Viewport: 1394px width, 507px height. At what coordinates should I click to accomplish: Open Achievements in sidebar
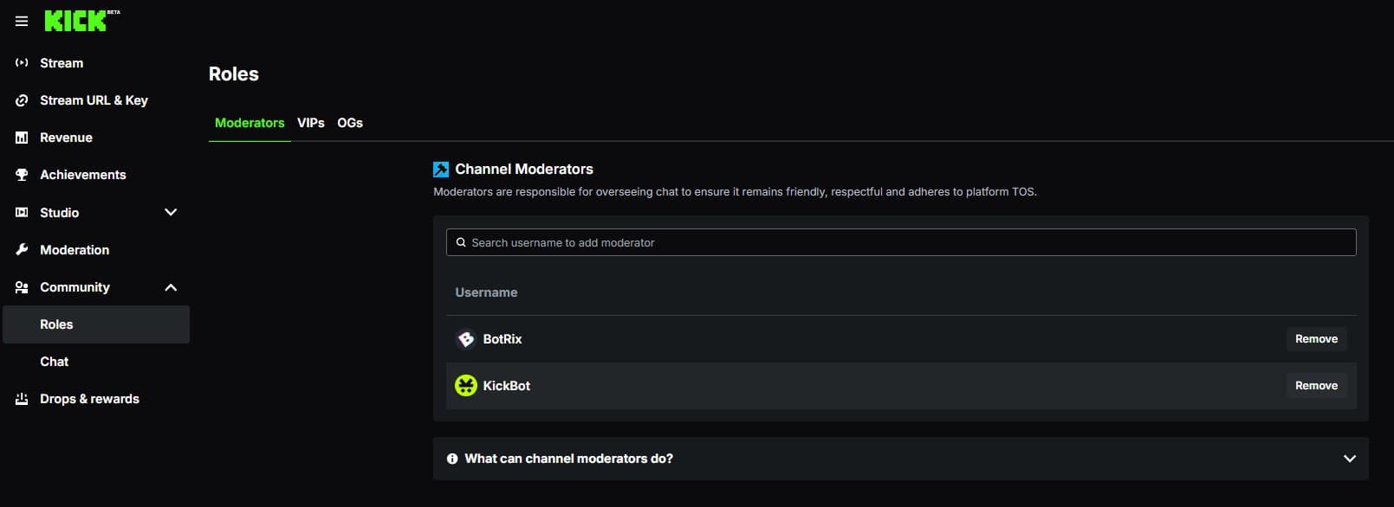pyautogui.click(x=96, y=175)
